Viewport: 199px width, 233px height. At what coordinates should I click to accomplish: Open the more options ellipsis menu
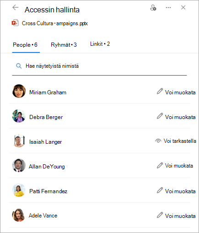pyautogui.click(x=168, y=7)
